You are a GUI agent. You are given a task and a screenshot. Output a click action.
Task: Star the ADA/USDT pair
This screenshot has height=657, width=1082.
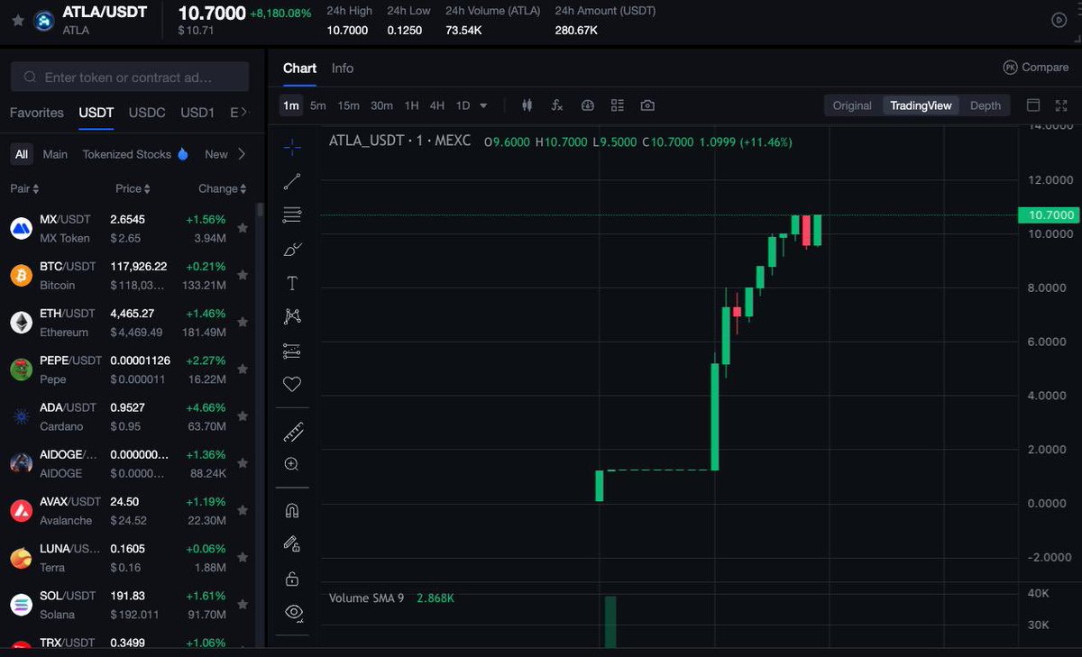(243, 416)
